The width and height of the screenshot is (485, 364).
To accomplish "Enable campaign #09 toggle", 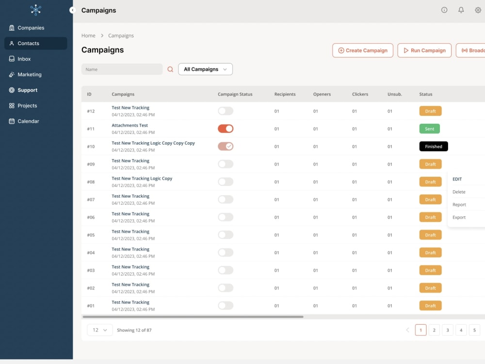I will [226, 164].
